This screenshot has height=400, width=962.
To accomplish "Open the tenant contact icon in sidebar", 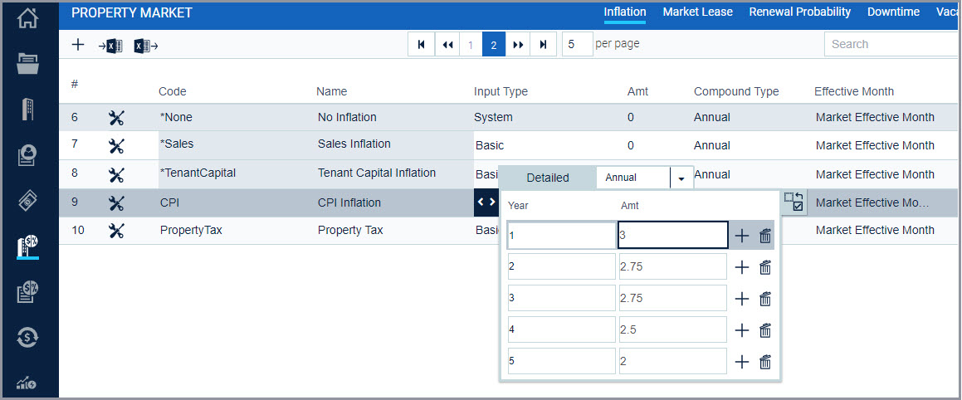I will point(27,155).
